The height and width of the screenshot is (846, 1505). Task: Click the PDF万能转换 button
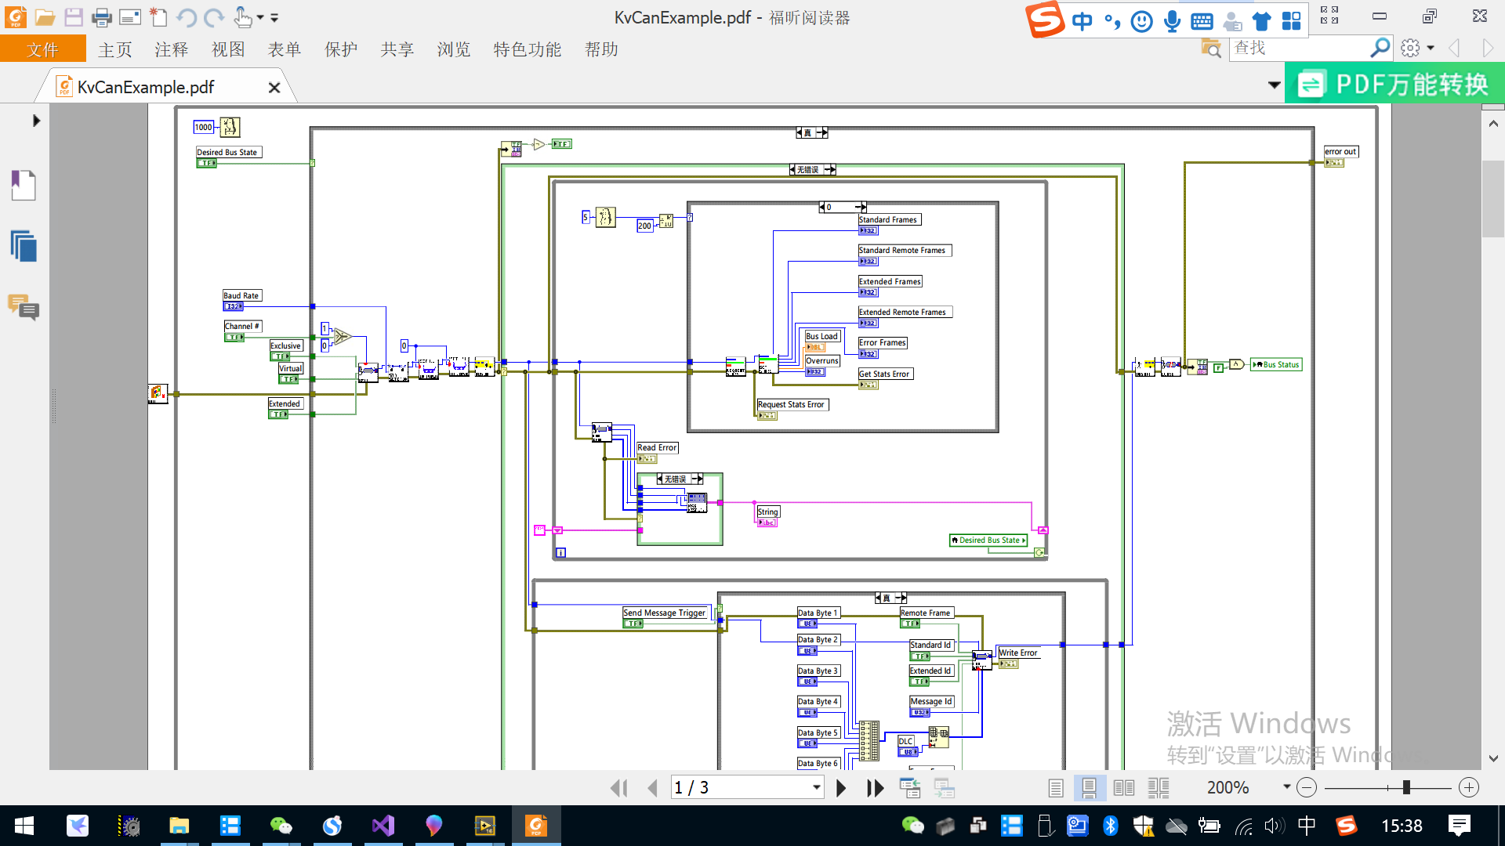click(x=1393, y=83)
